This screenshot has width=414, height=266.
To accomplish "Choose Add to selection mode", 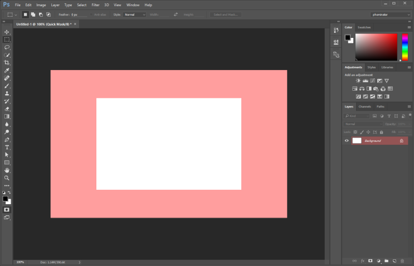I will [33, 14].
